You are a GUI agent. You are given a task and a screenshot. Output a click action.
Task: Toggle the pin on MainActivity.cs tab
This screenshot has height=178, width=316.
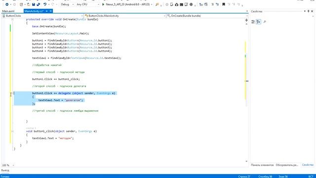[46, 11]
